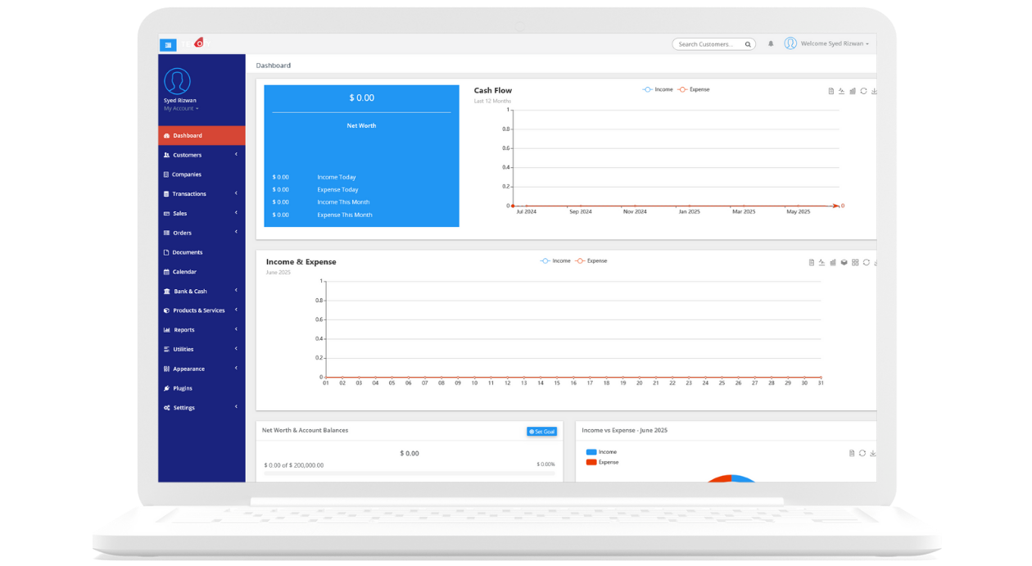The height and width of the screenshot is (566, 1032).
Task: Refresh the Cash Flow chart
Action: [863, 91]
